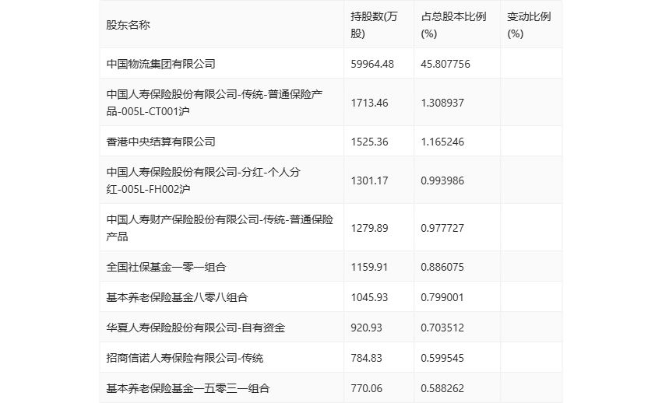Click the 1713.46 shares value
The image size is (662, 403).
pyautogui.click(x=369, y=103)
